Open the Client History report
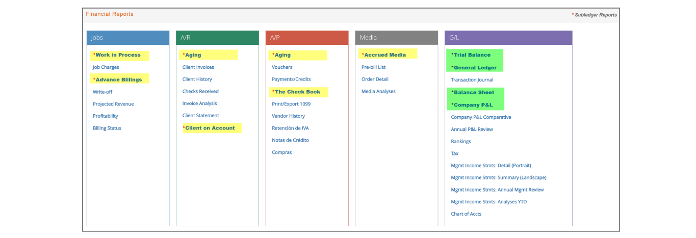The width and height of the screenshot is (696, 238). pyautogui.click(x=197, y=80)
